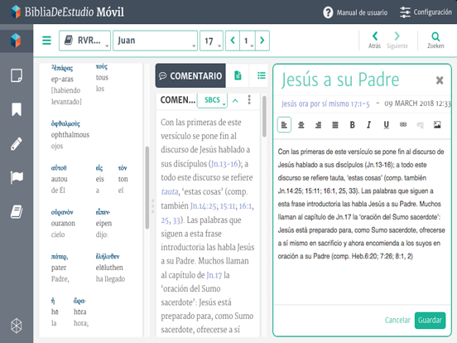Click 'Jesús ora por sí mismo 17:1-5' link
Viewport: 457px width, 343px height.
tap(325, 104)
